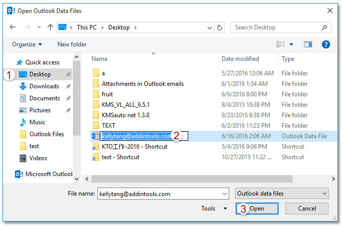Click the Search Desktop box
342x226 pixels.
280,27
